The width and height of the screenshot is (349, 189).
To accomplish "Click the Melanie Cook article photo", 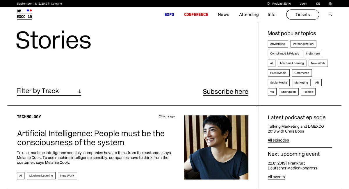I will (216, 147).
